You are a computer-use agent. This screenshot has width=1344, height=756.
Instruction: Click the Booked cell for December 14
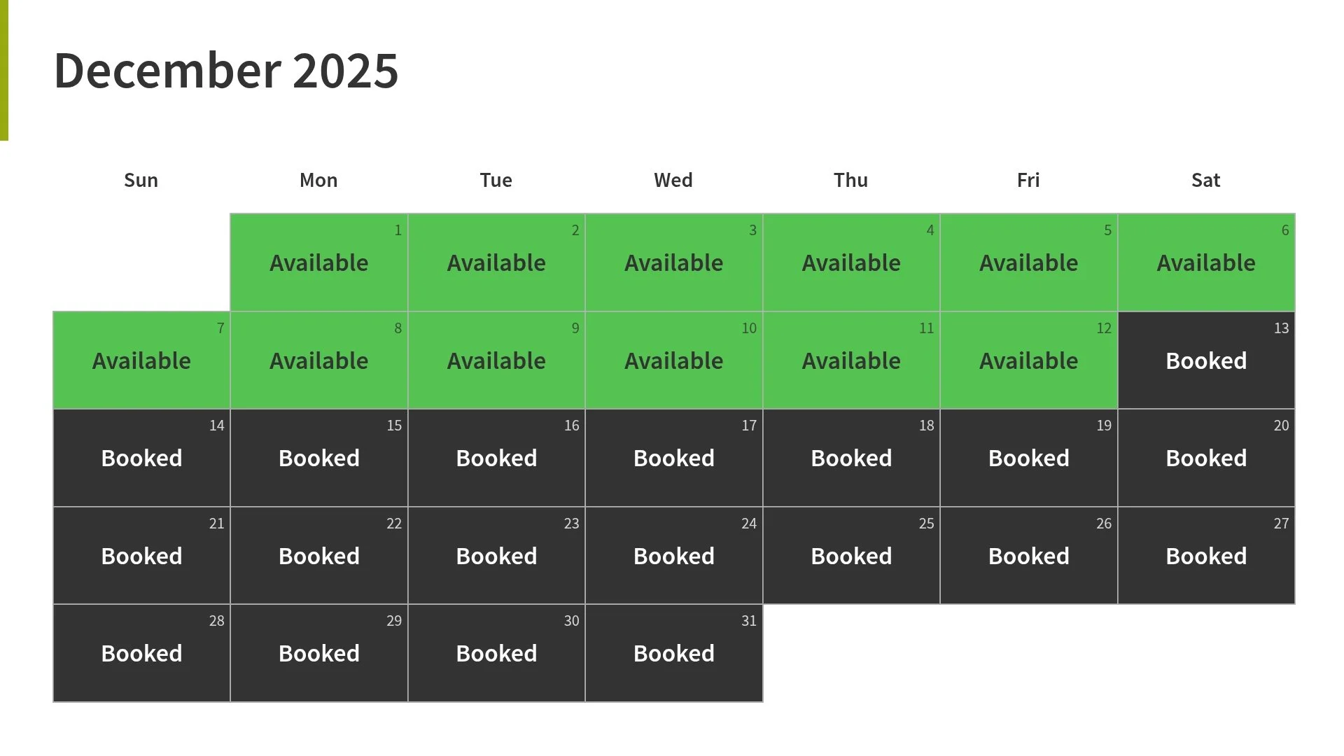click(141, 458)
